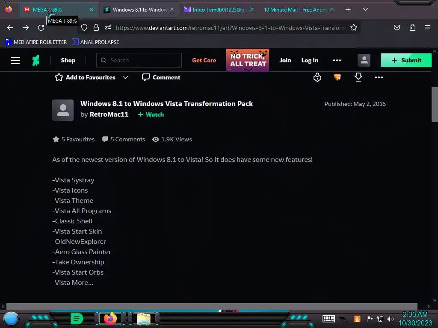Open the green notes app in taskbar
Viewport: 438px width, 328px height.
(77, 319)
